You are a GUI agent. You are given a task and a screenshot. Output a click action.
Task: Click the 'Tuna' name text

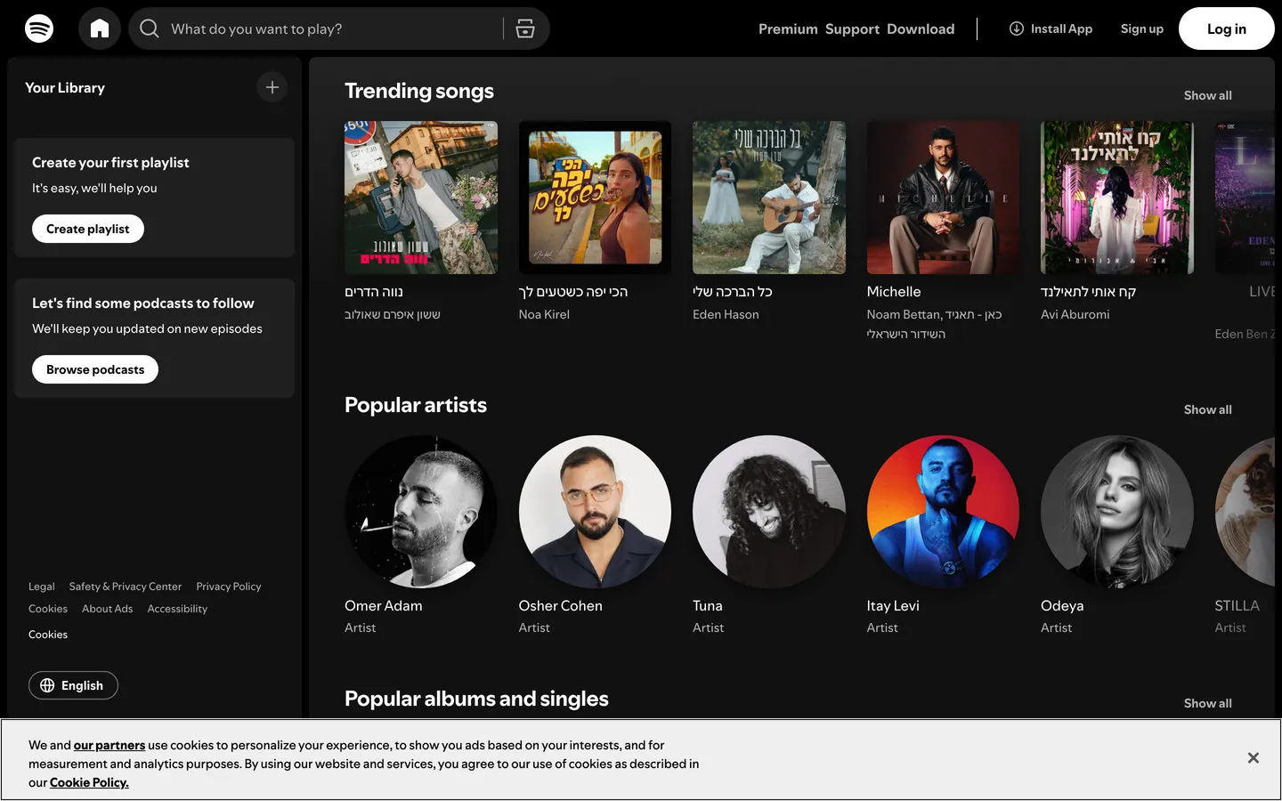point(708,606)
